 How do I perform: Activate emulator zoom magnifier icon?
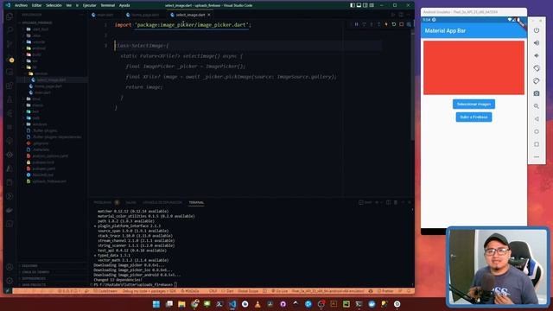click(537, 106)
